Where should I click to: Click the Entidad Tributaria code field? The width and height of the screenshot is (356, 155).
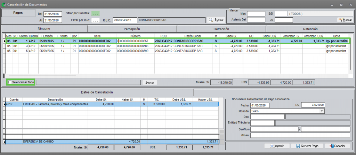coord(262,123)
